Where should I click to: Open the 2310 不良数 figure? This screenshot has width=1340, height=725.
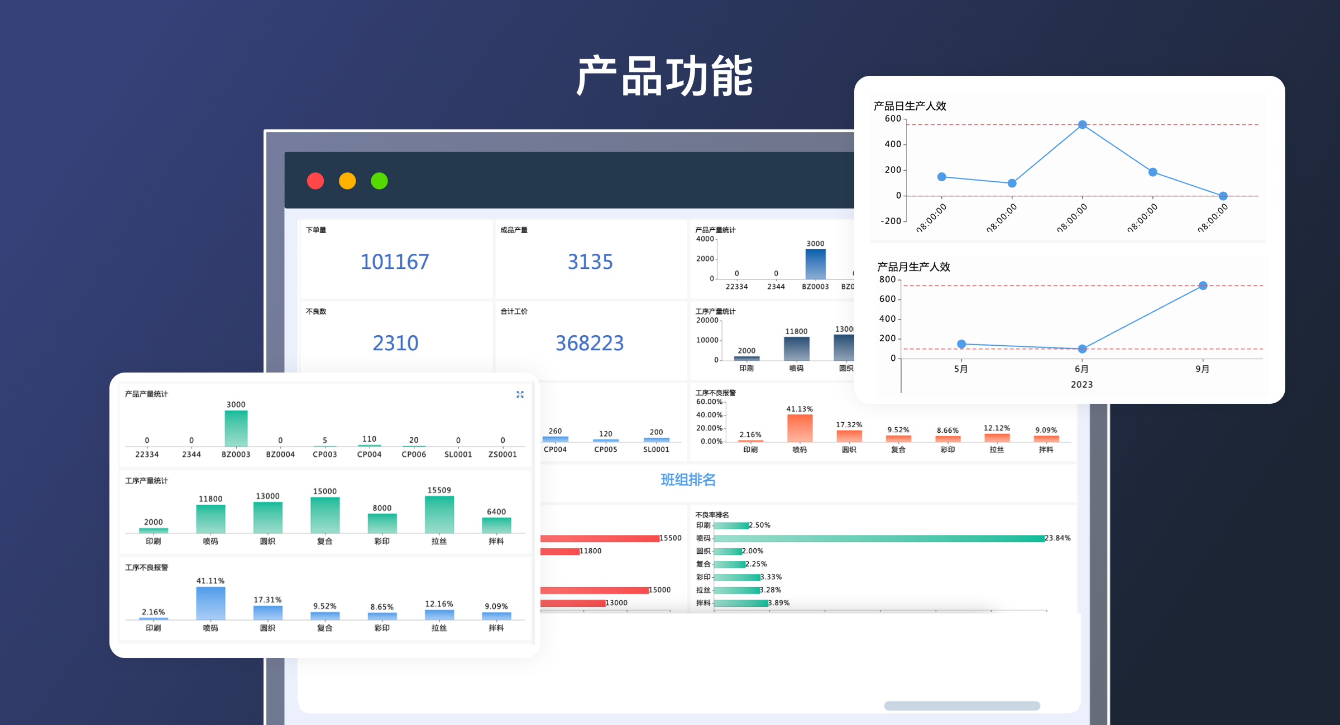(395, 343)
